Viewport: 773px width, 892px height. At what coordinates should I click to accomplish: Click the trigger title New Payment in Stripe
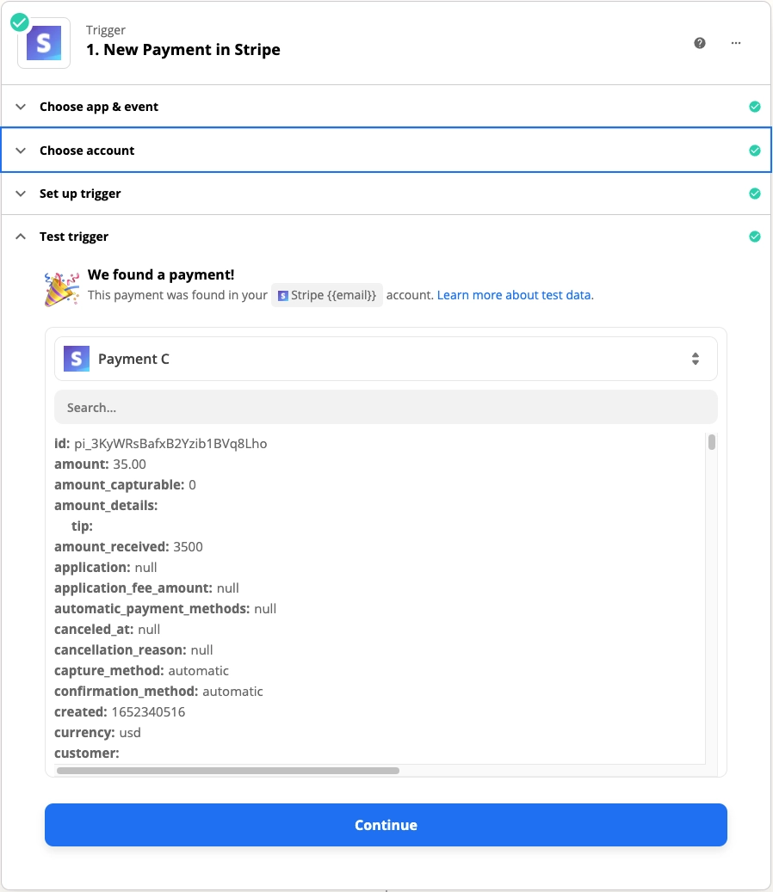183,50
